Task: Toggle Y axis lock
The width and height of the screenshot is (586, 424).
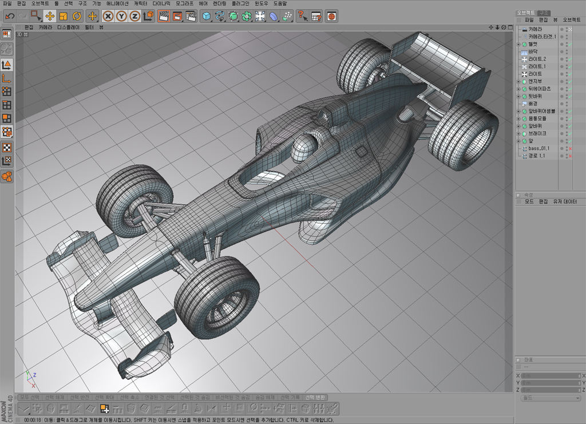Action: [121, 16]
